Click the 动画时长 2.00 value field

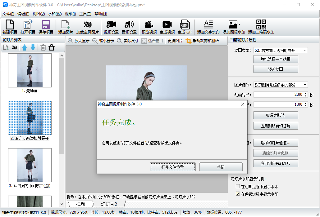pos(279,95)
